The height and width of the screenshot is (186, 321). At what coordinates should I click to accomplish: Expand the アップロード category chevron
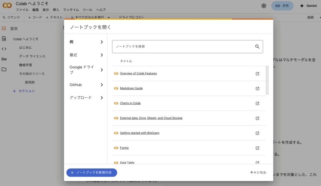coord(102,98)
